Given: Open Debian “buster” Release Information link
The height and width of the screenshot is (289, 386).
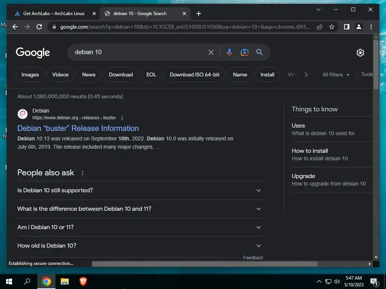Looking at the screenshot, I should coord(78,128).
